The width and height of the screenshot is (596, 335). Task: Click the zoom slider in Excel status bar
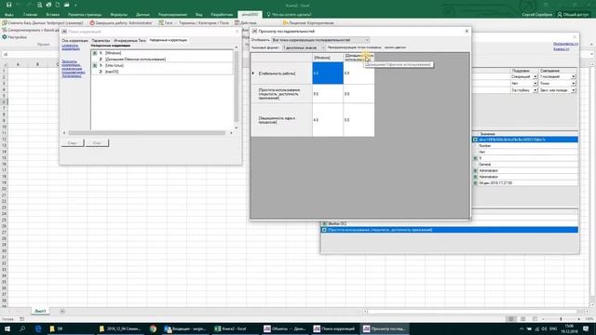tap(561, 319)
